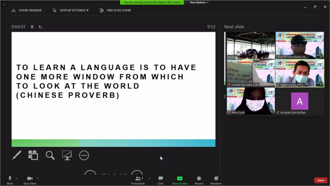The width and height of the screenshot is (330, 186).
Task: Open the Chat panel
Action: click(x=160, y=180)
